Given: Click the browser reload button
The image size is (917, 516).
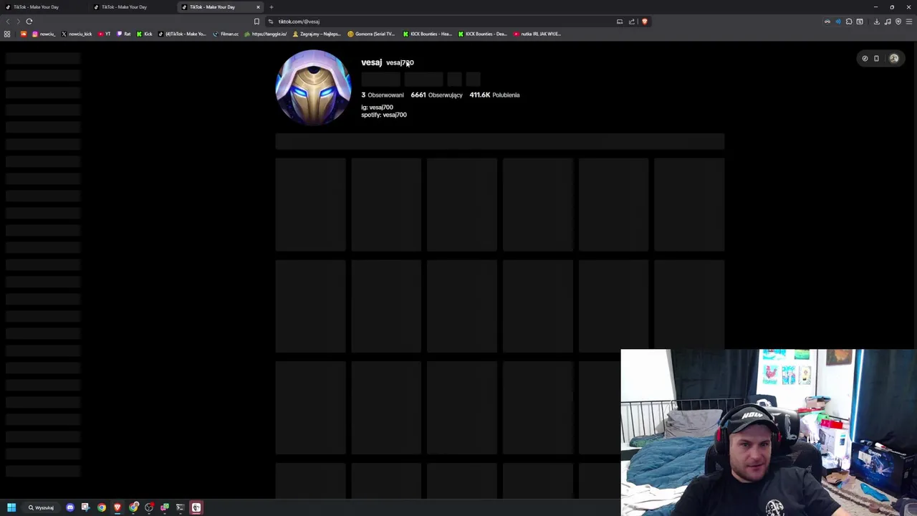Looking at the screenshot, I should [29, 21].
